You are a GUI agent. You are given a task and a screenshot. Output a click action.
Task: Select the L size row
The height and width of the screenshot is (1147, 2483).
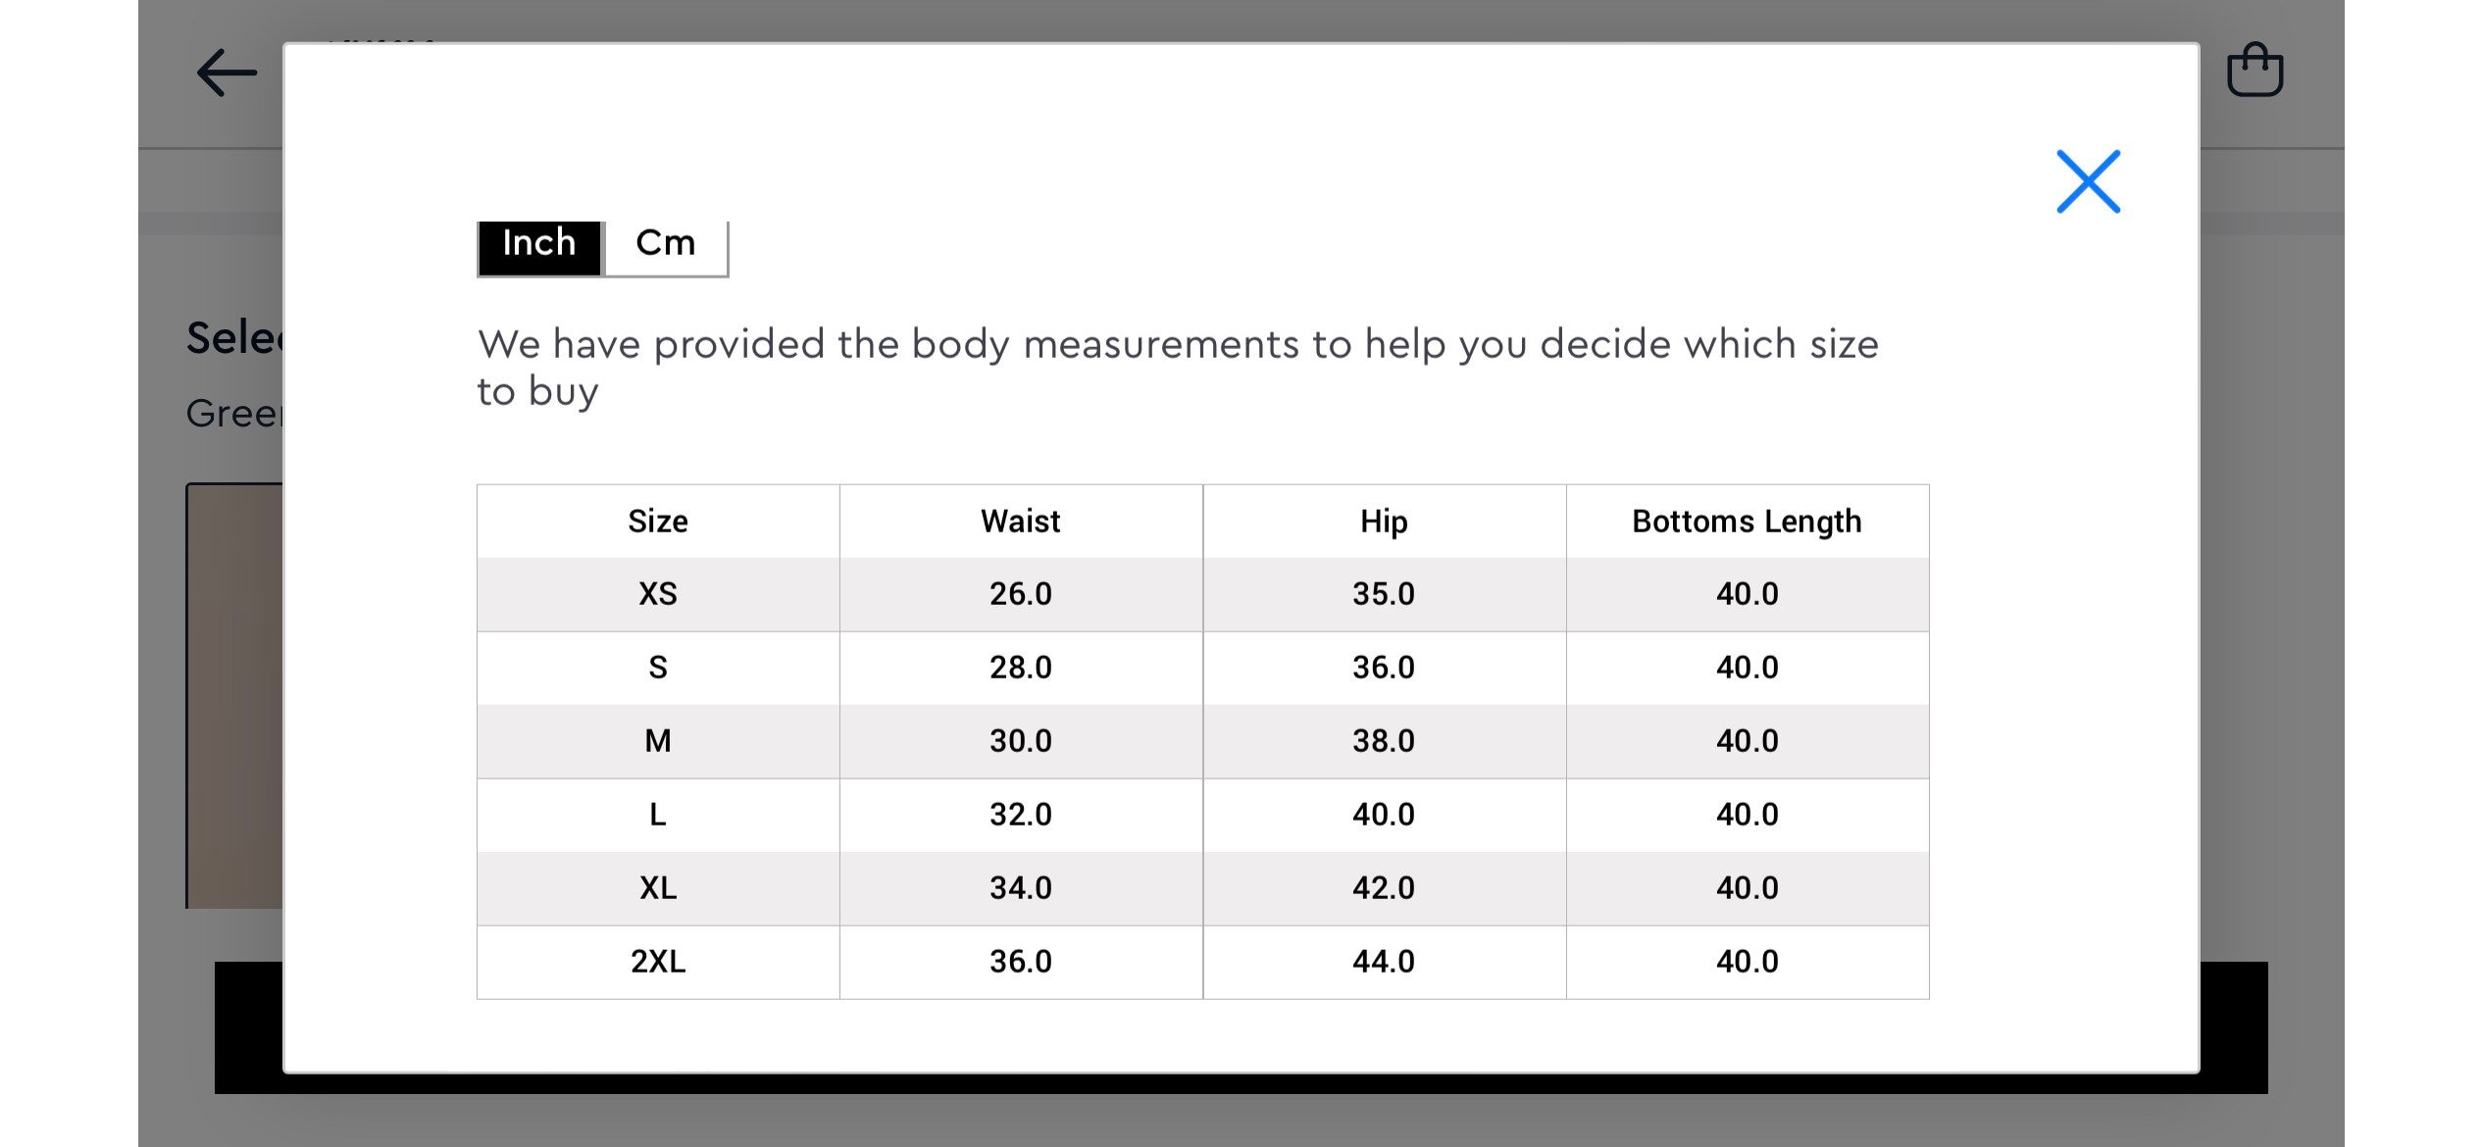pyautogui.click(x=1202, y=815)
